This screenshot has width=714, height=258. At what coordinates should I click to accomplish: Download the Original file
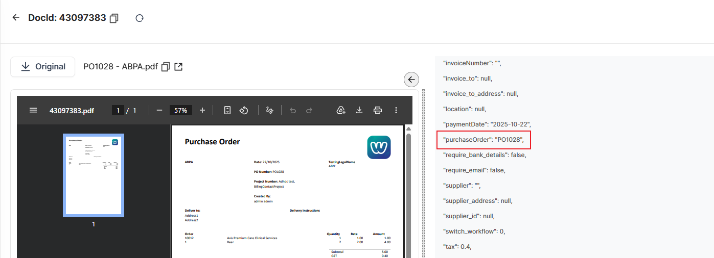[x=43, y=67]
